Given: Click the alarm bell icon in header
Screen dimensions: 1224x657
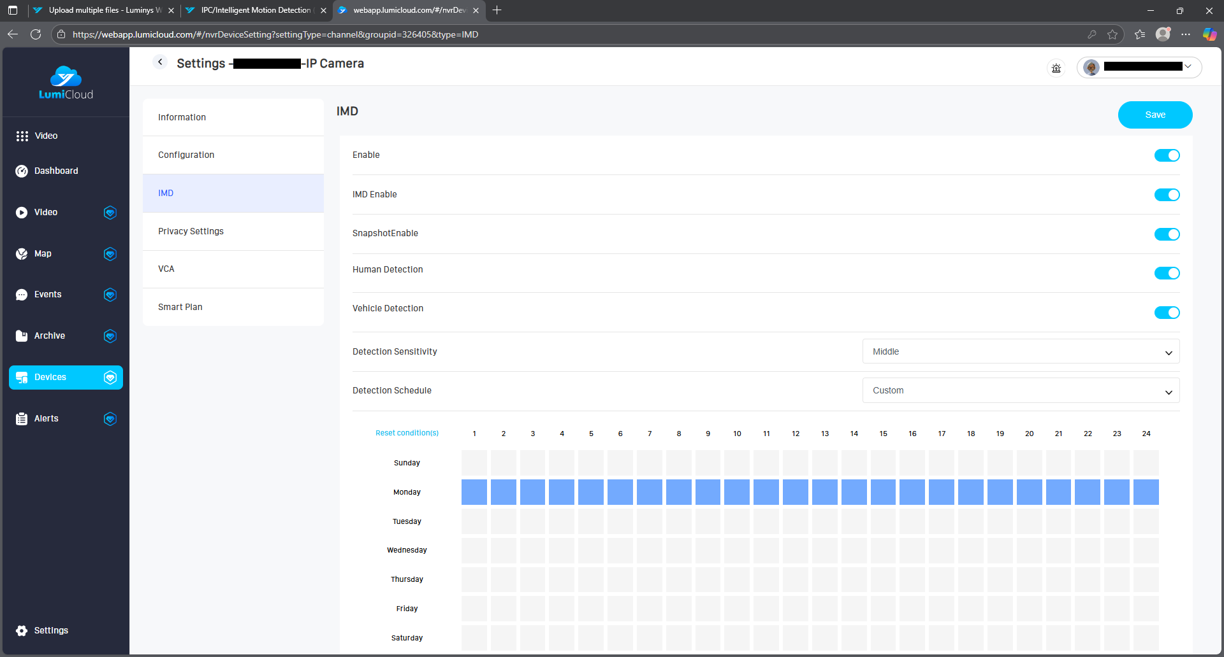Looking at the screenshot, I should [1056, 68].
